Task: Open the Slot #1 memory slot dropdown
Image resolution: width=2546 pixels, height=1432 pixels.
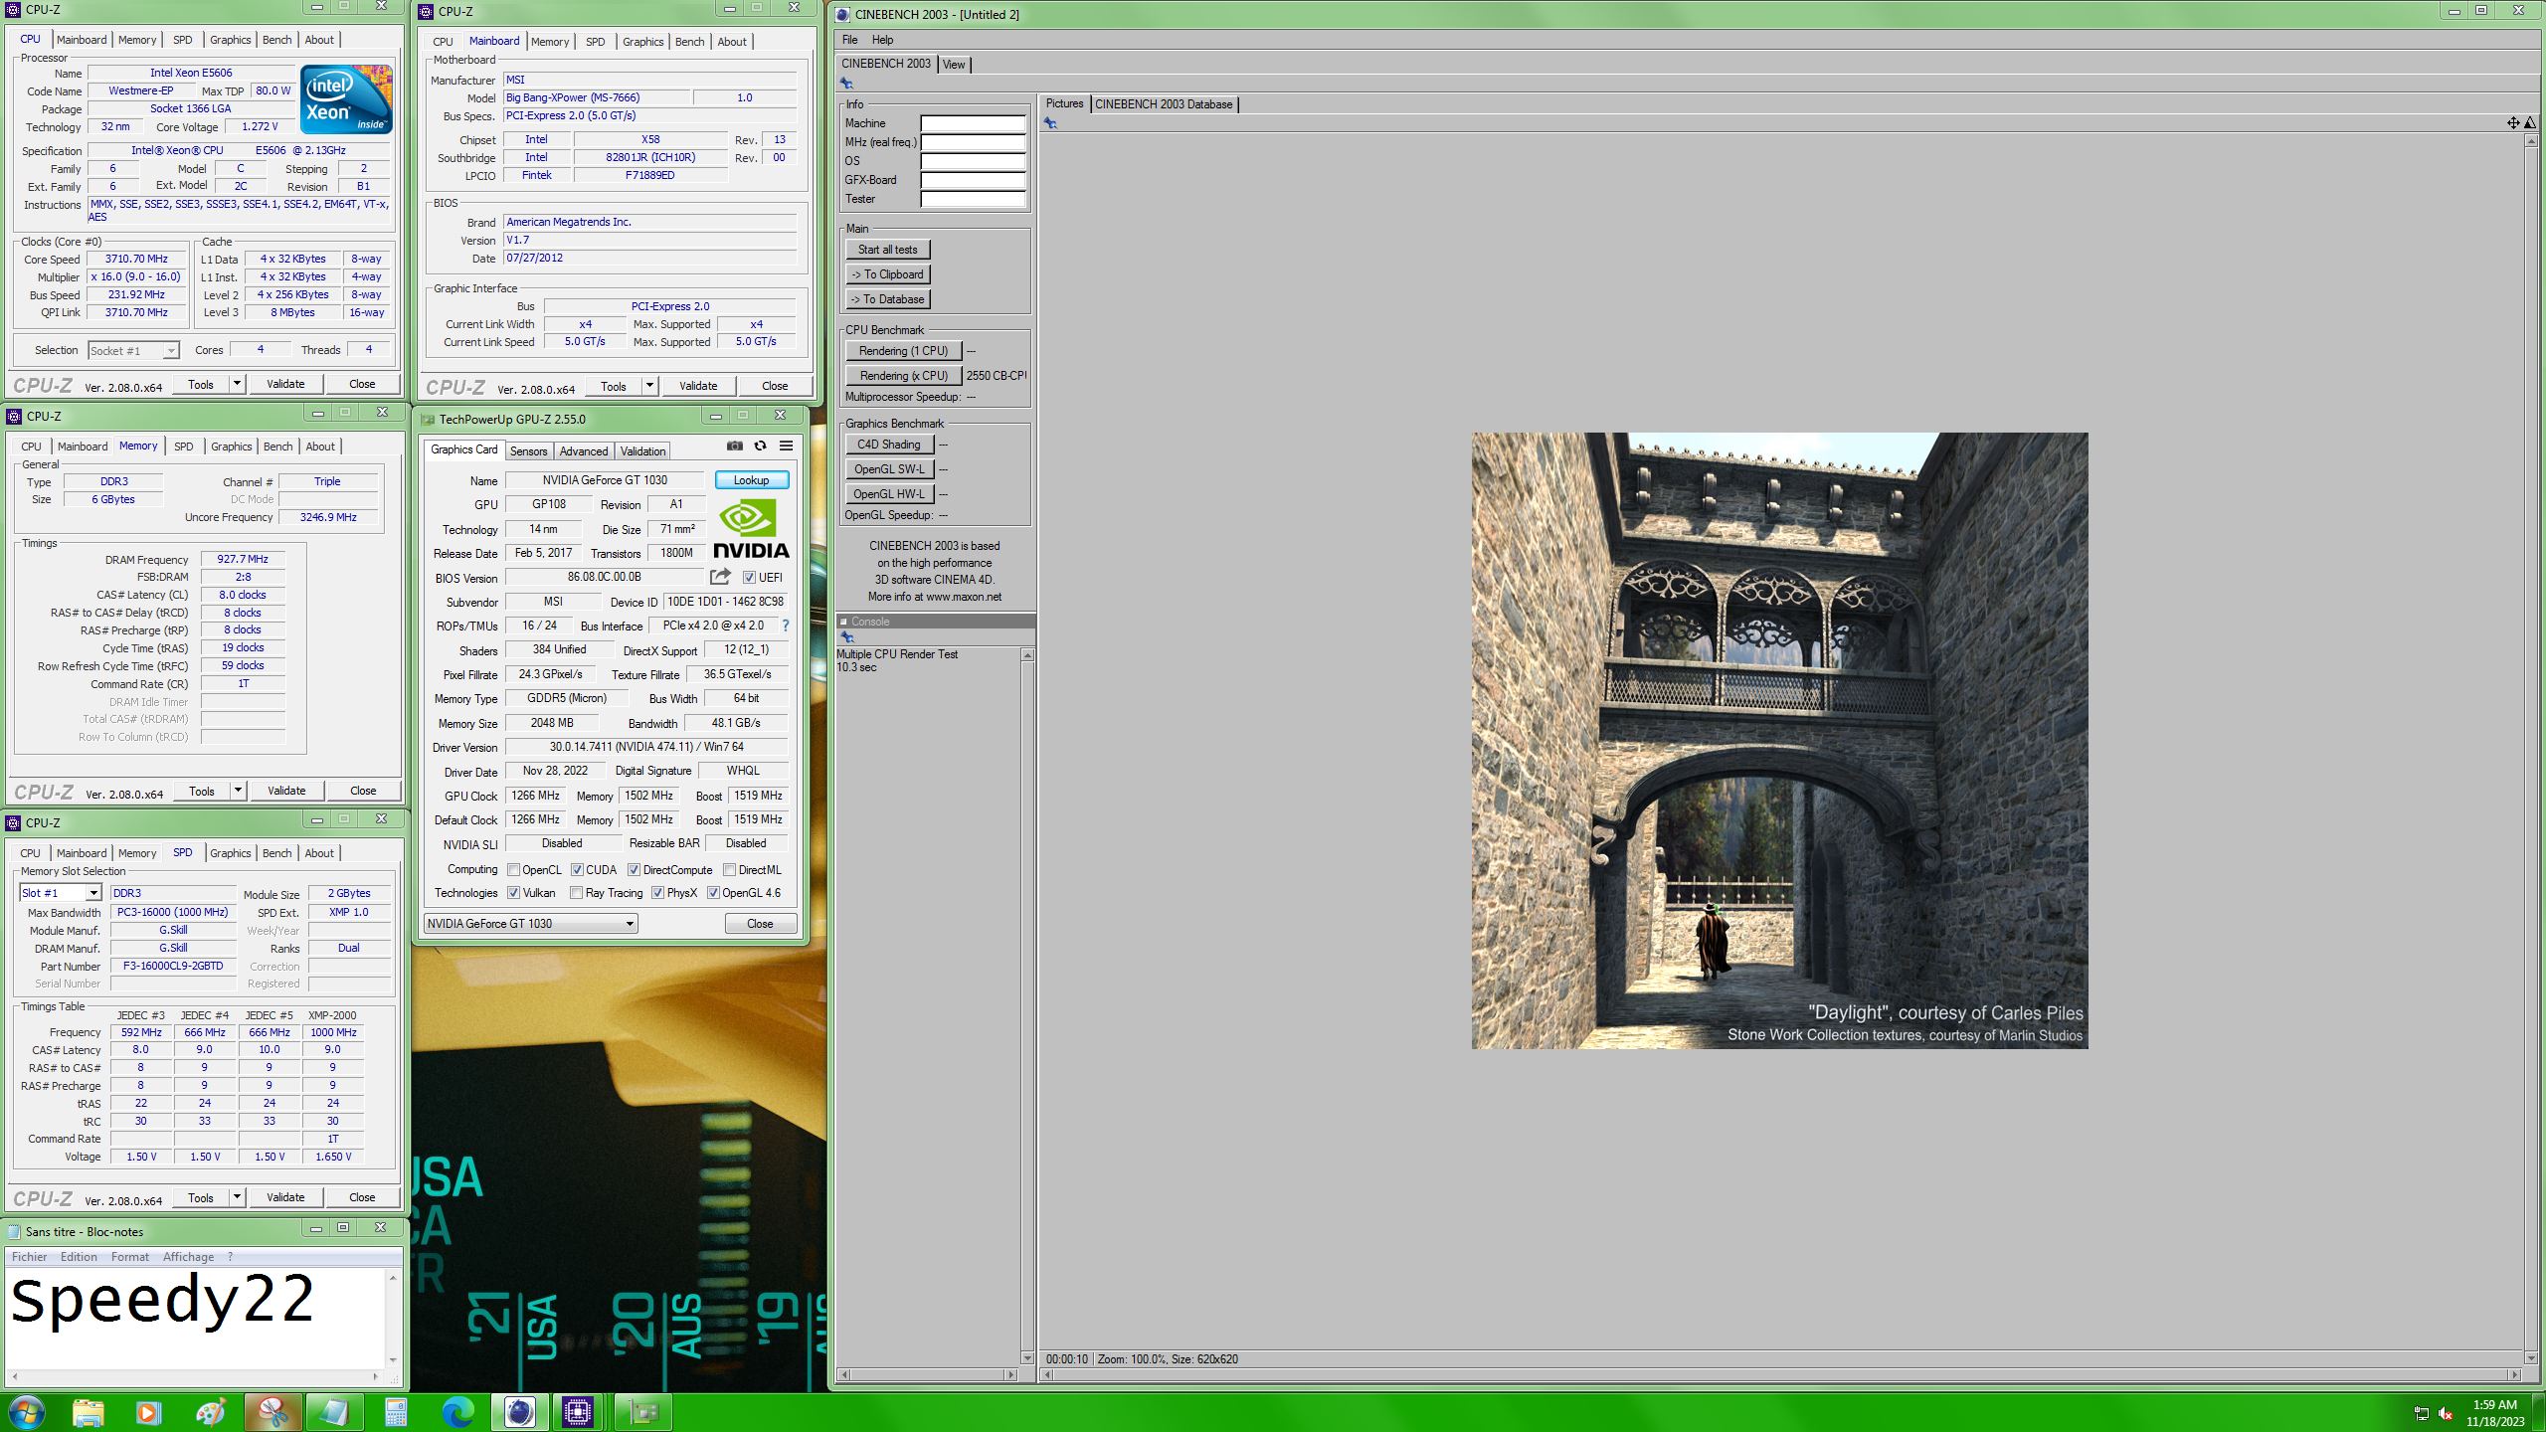Action: (x=61, y=893)
